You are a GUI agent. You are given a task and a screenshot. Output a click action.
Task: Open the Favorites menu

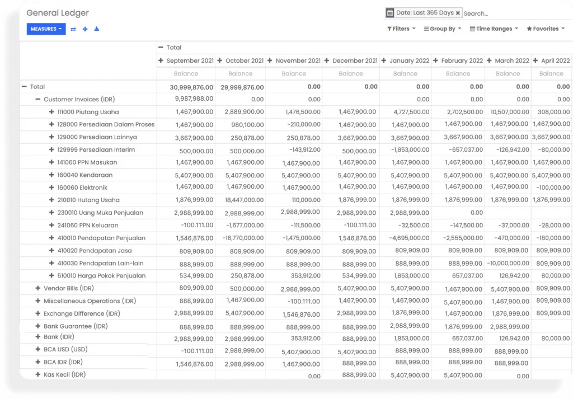(x=545, y=29)
